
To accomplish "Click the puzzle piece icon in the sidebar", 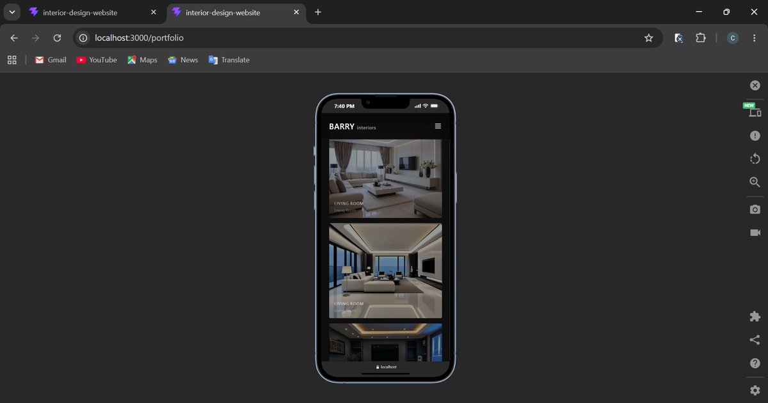I will pyautogui.click(x=755, y=316).
